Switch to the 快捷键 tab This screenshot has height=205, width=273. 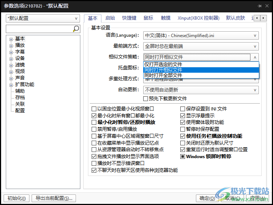(x=129, y=18)
